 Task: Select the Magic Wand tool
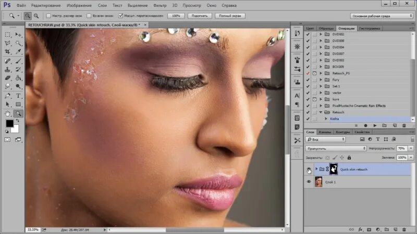pos(18,43)
